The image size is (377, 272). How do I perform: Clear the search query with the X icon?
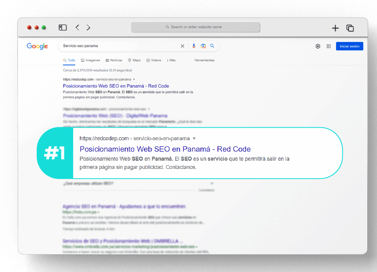tap(182, 46)
